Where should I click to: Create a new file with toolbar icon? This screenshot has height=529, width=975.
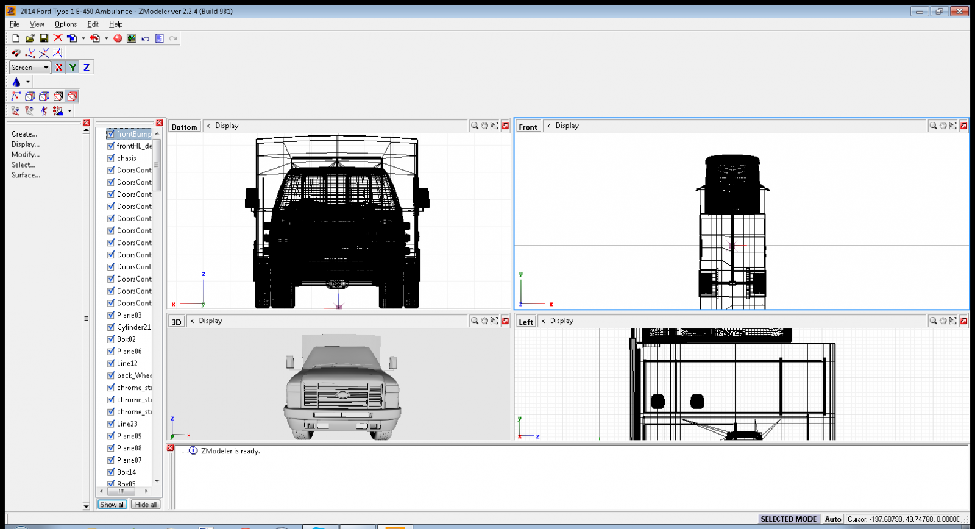pyautogui.click(x=16, y=38)
